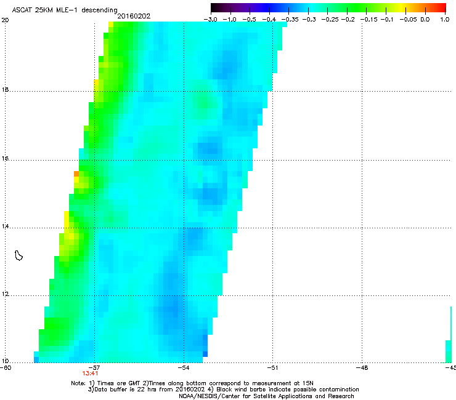Select the color bar label -0.5
Image resolution: width=456 pixels, height=400 pixels.
point(249,20)
